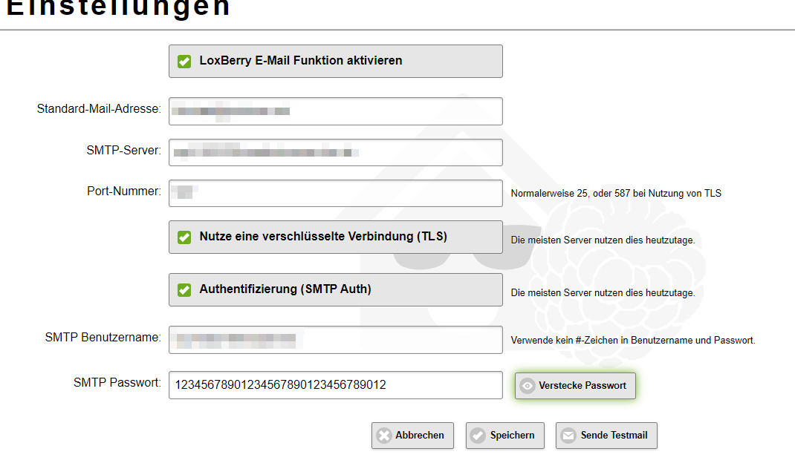Click the X icon on the Abbrechen button
Image resolution: width=795 pixels, height=466 pixels.
(383, 436)
